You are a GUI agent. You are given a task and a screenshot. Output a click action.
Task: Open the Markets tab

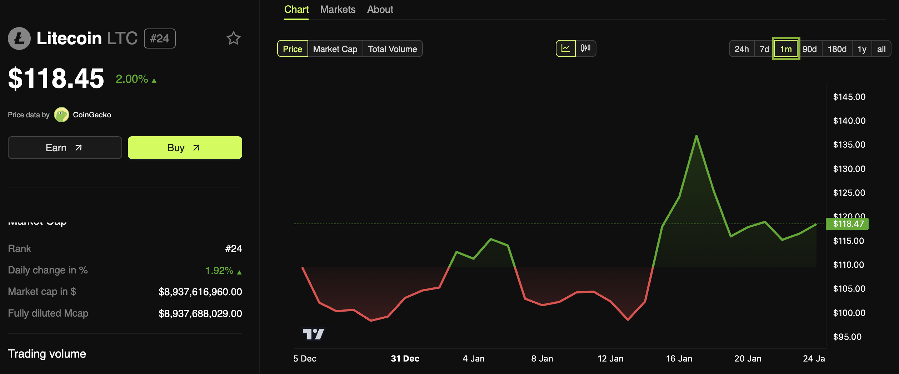pos(338,10)
